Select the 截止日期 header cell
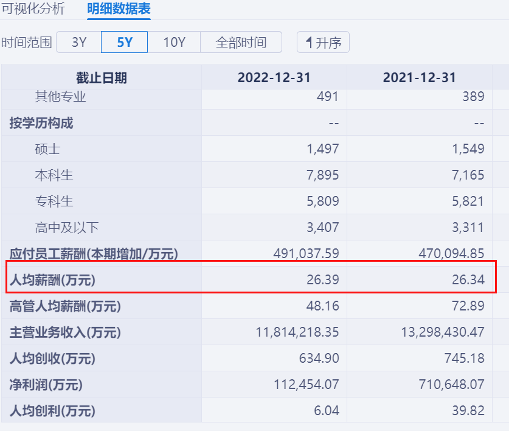 pos(102,77)
